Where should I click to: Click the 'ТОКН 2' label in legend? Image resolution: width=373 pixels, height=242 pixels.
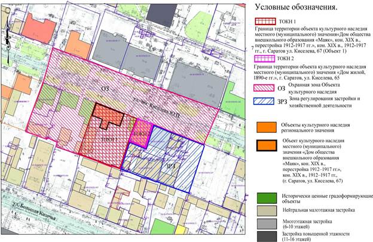coord(286,58)
